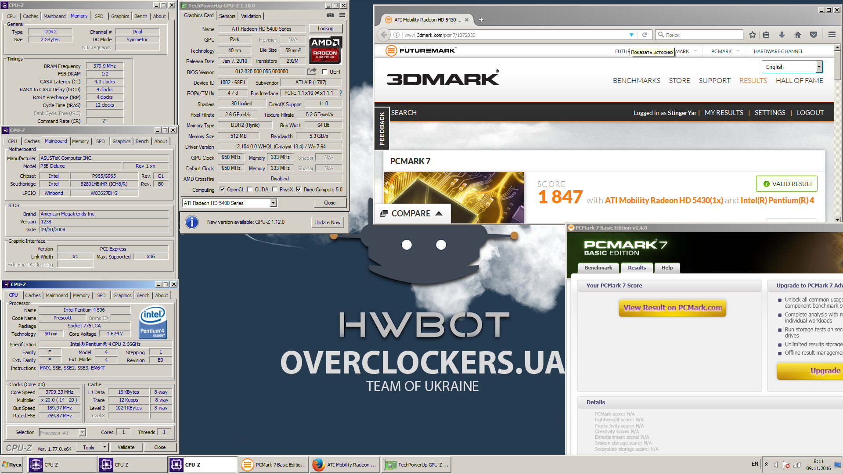The height and width of the screenshot is (474, 843).
Task: Expand the COMPARE panel arrow
Action: [439, 213]
